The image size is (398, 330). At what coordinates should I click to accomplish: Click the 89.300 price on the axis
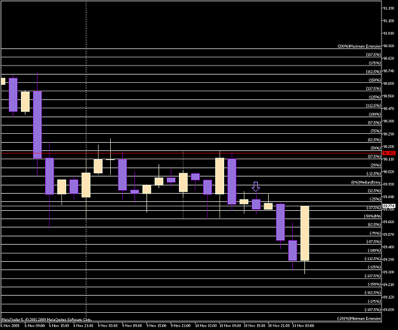[x=388, y=272]
